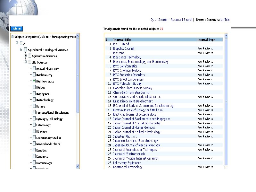Open Journal of Medical Internet Research
The height and width of the screenshot is (192, 256).
coord(136,158)
